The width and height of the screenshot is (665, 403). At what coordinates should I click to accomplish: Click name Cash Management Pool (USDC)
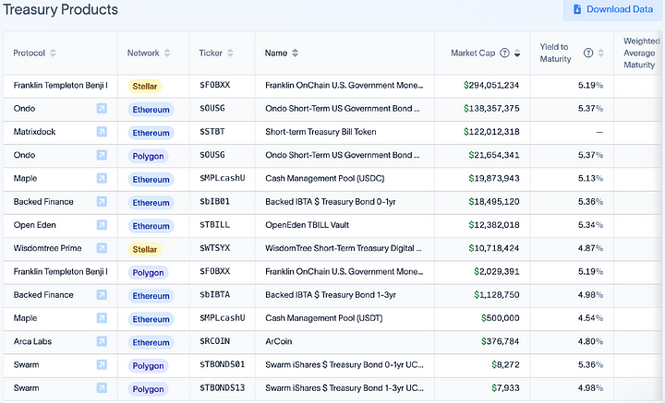click(x=325, y=178)
